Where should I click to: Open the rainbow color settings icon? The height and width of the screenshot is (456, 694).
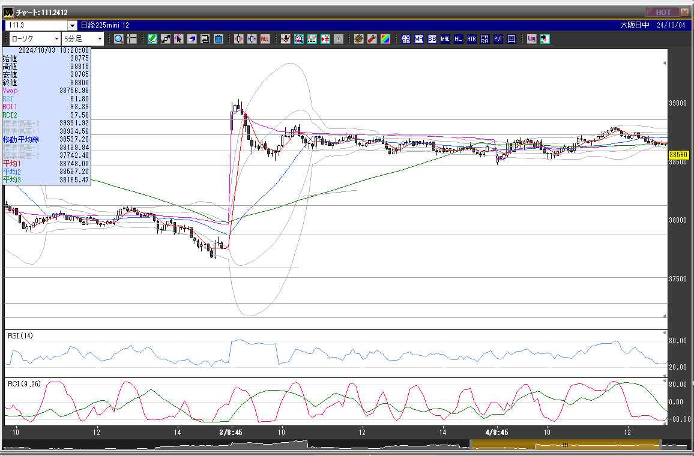click(x=385, y=39)
